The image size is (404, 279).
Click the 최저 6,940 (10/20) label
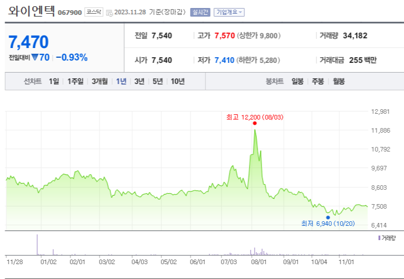pyautogui.click(x=328, y=224)
